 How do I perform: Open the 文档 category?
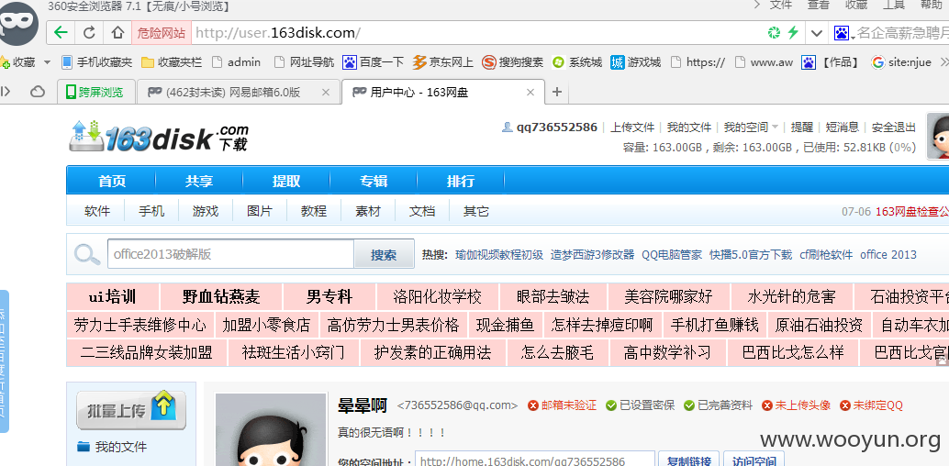422,211
